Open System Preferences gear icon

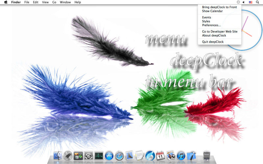(x=88, y=156)
